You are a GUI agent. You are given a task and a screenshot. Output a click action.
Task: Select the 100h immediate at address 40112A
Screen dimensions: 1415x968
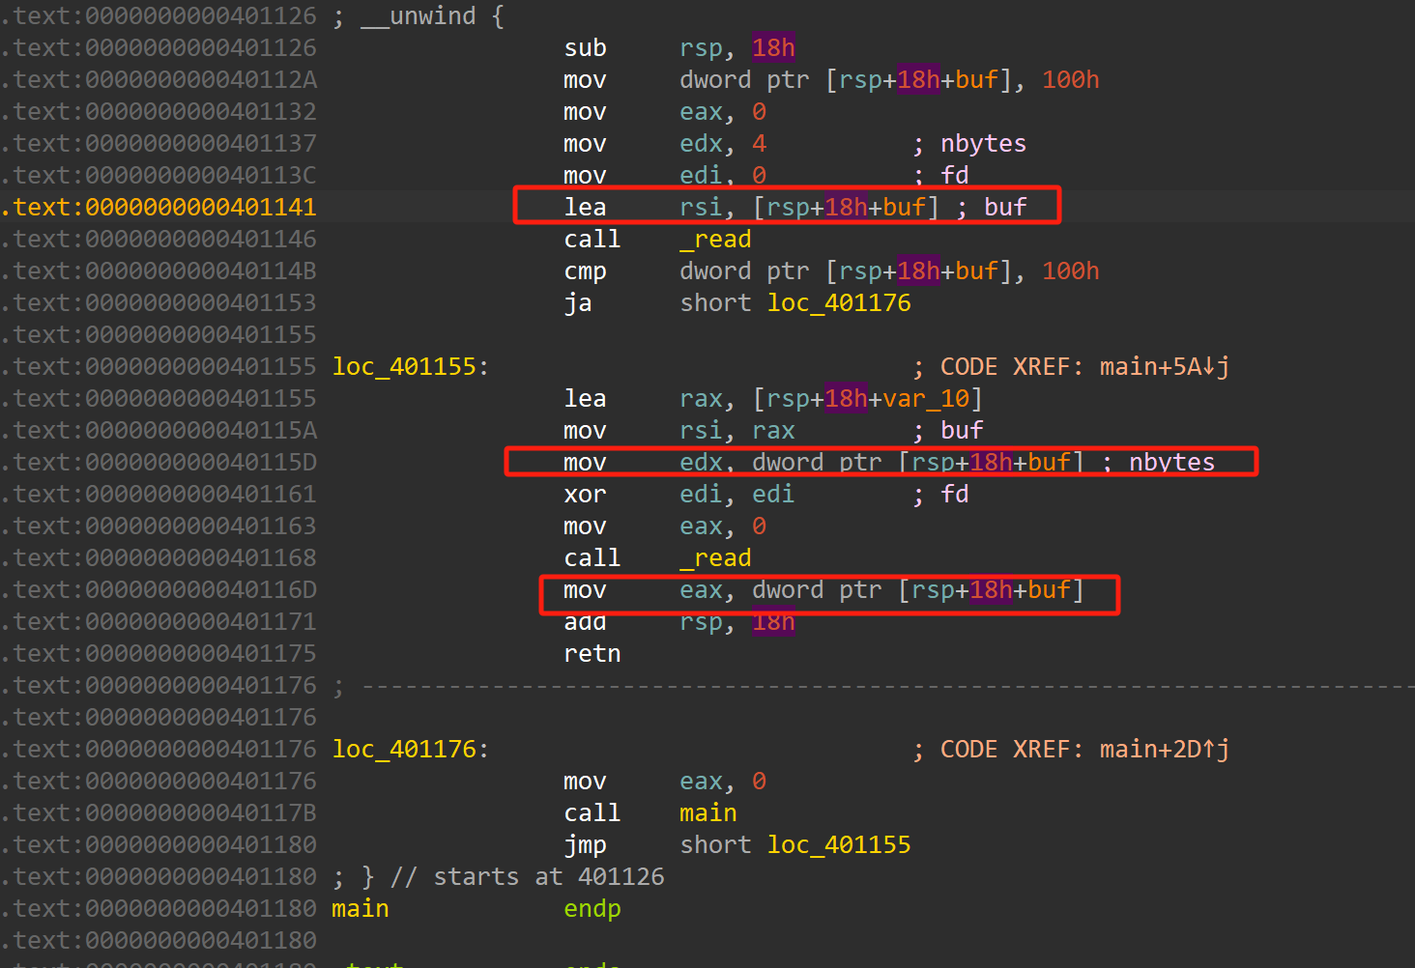[1071, 79]
